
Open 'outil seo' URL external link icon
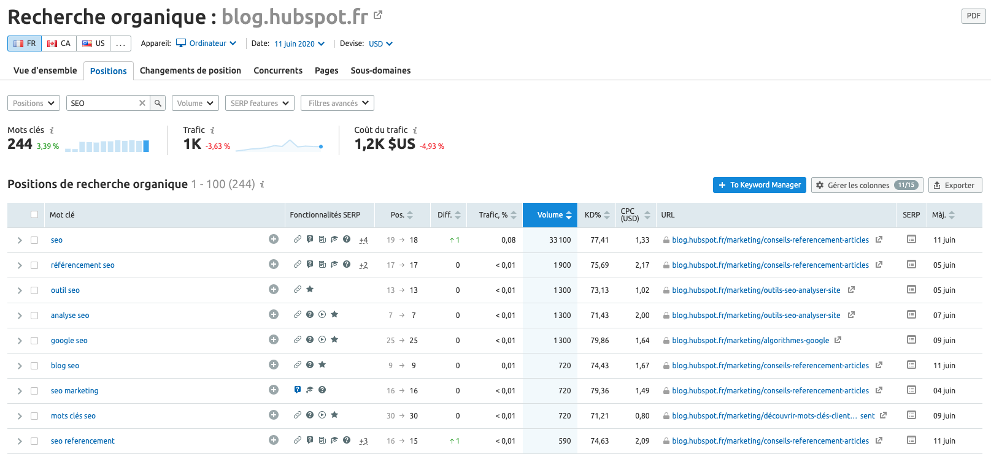coord(851,290)
